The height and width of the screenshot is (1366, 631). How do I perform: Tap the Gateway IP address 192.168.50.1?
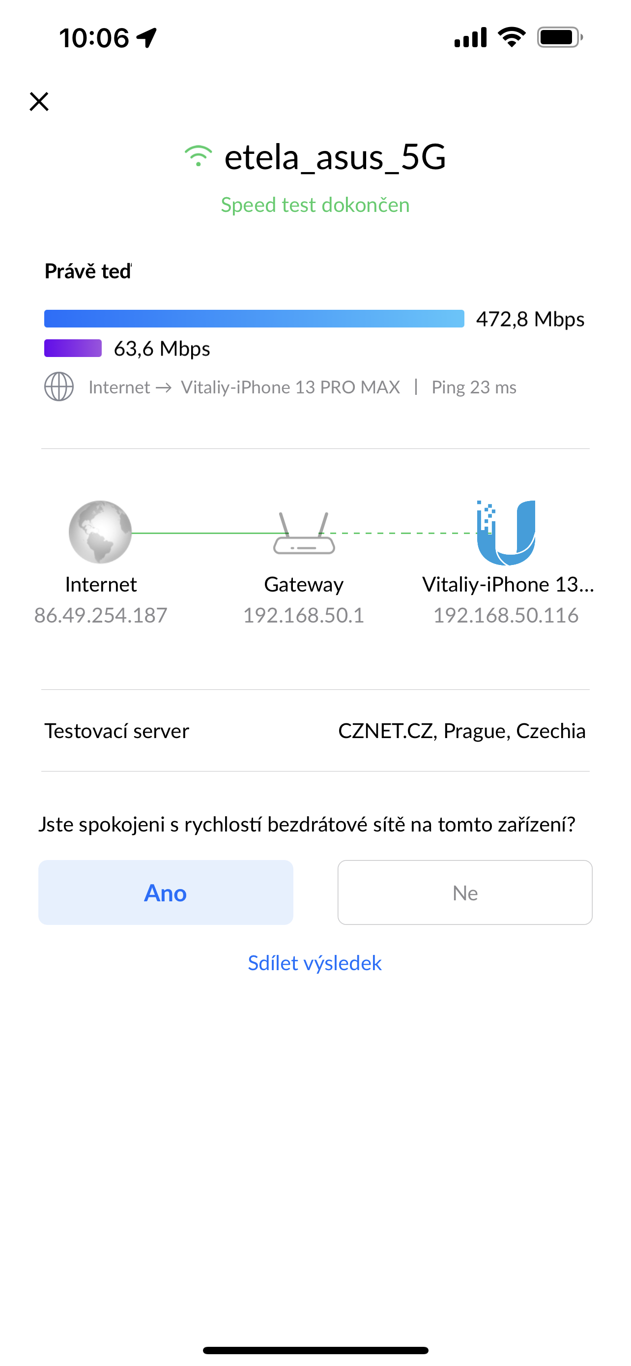(x=304, y=615)
